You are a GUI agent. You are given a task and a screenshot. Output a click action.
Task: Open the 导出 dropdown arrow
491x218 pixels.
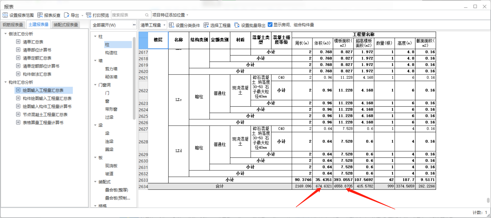coord(82,15)
